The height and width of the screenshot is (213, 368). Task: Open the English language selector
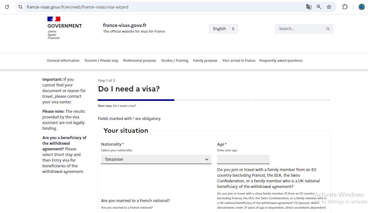click(223, 29)
